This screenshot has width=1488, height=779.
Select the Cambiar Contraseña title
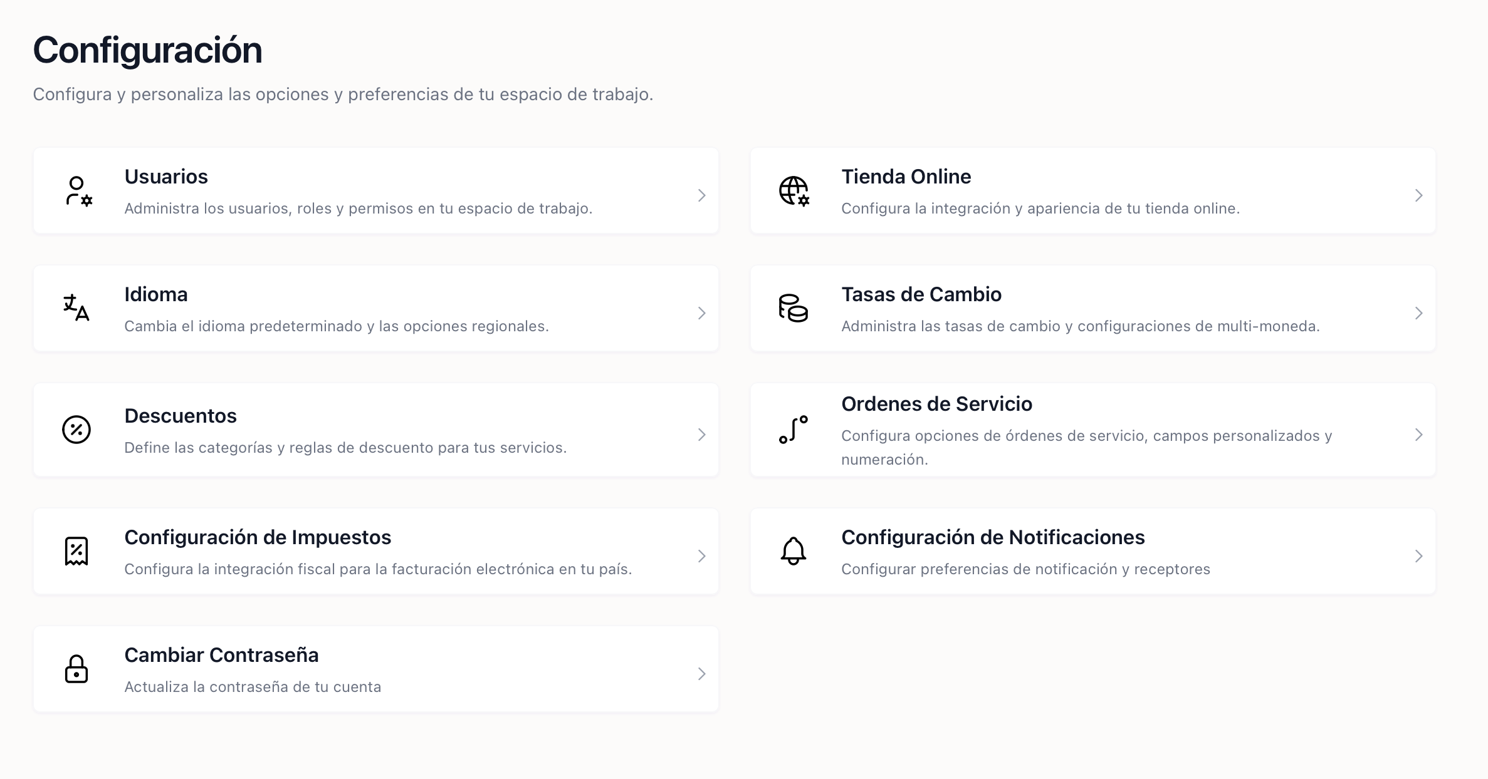click(221, 655)
